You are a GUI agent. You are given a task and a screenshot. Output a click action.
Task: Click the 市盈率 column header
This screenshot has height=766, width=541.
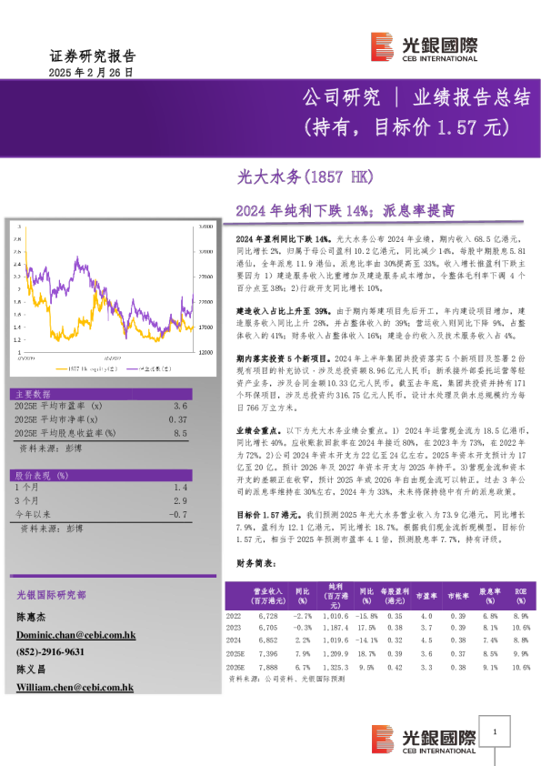(426, 596)
